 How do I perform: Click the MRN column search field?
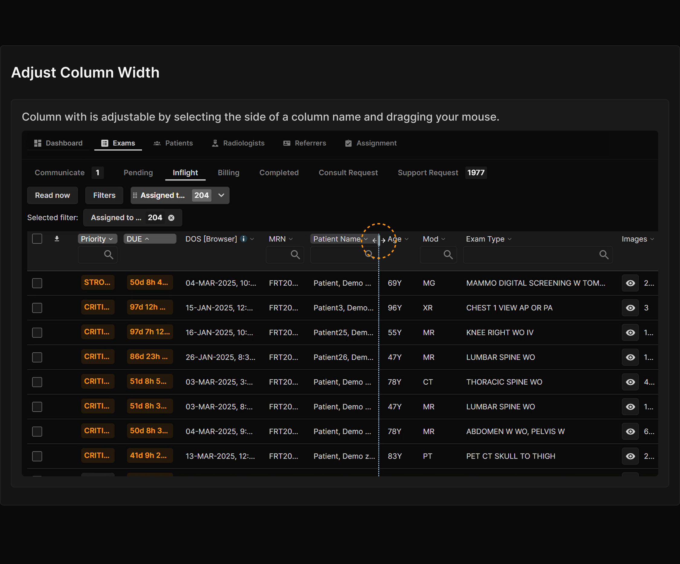coord(285,255)
